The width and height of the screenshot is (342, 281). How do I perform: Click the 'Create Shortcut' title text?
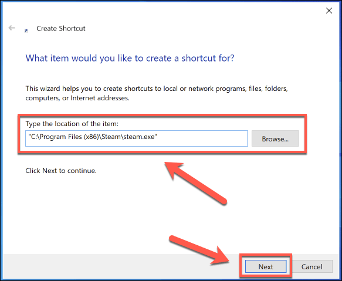(61, 28)
